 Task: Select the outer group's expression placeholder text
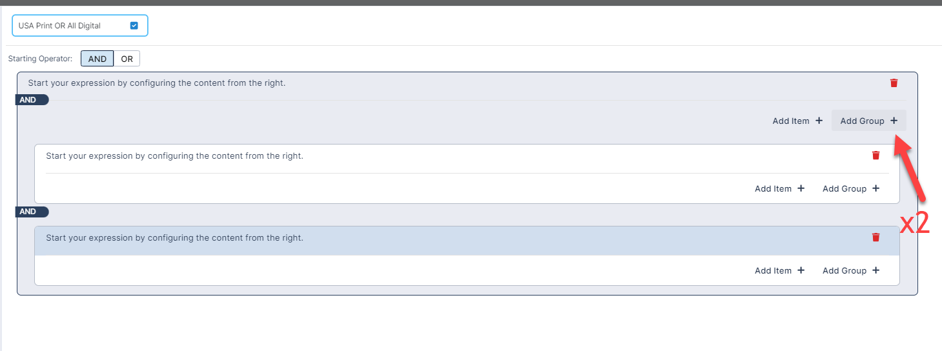coord(156,83)
